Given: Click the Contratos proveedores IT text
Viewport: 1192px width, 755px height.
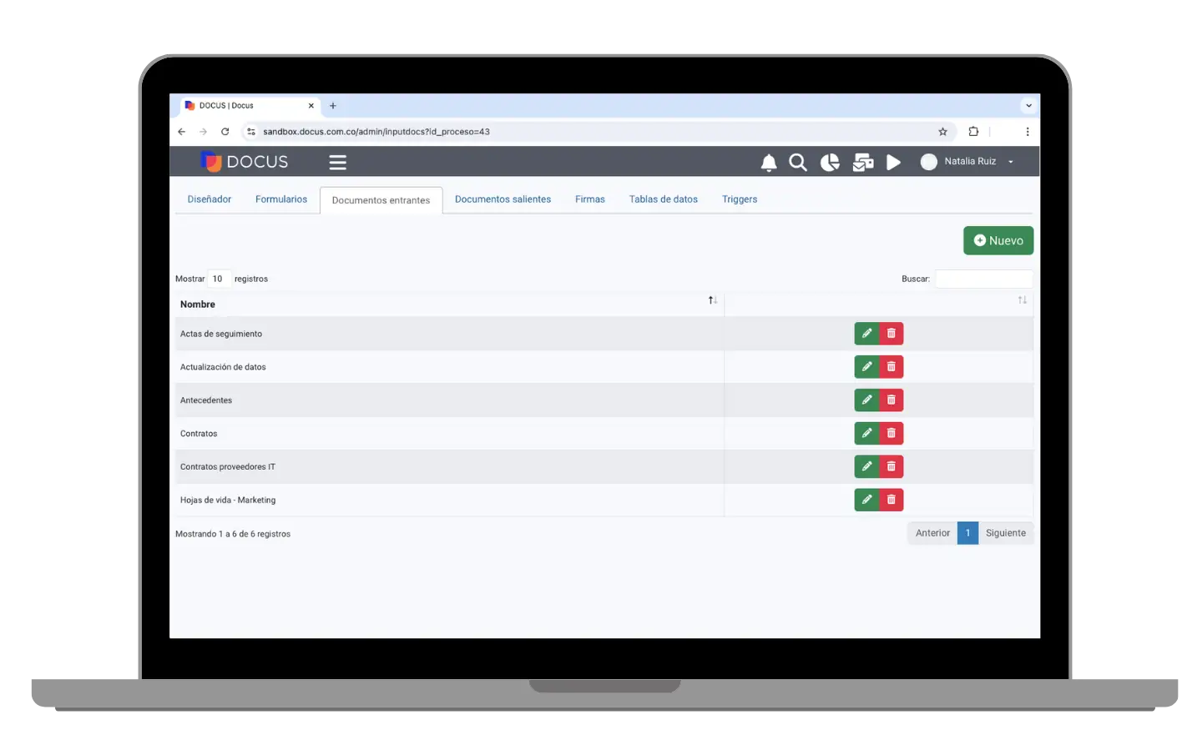Looking at the screenshot, I should click(228, 467).
